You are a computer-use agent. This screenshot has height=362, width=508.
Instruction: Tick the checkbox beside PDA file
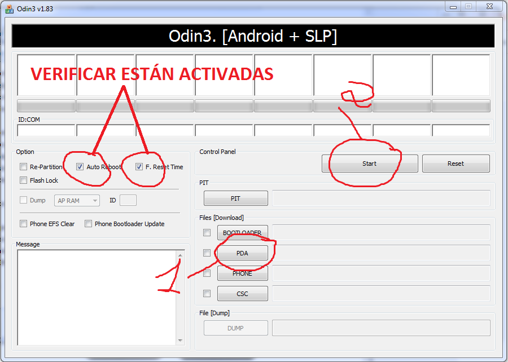pos(207,253)
